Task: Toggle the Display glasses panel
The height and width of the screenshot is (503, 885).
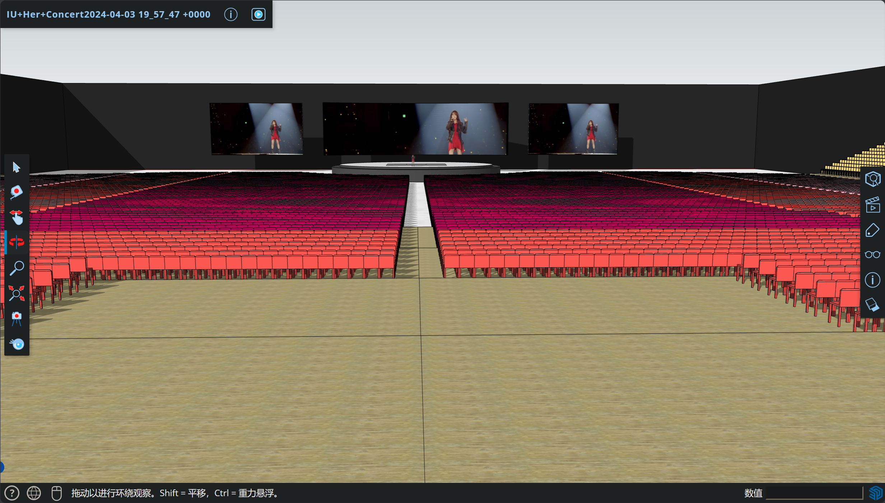Action: click(x=872, y=255)
